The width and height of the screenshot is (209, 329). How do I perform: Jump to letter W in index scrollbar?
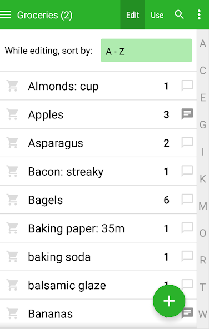click(203, 314)
